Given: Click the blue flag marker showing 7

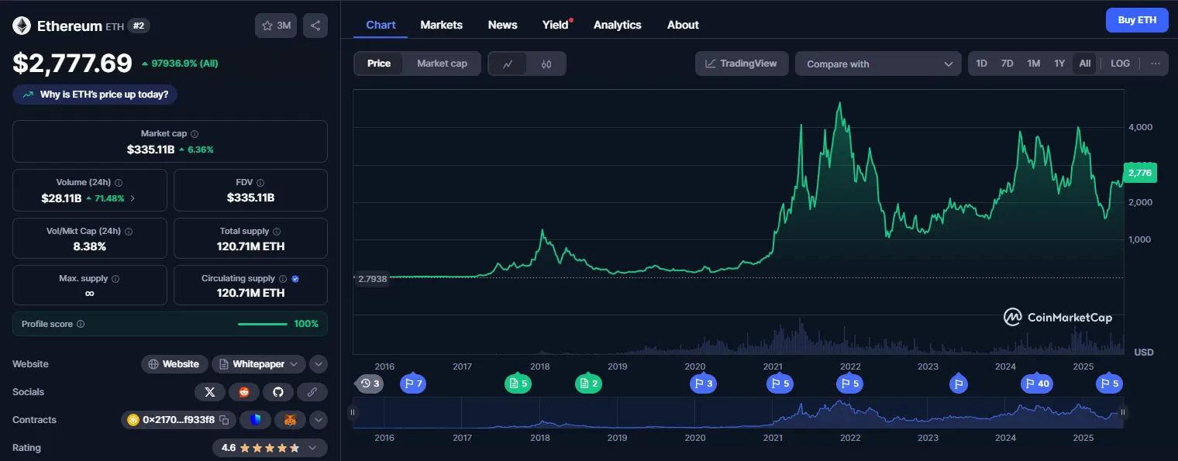Looking at the screenshot, I should 412,383.
